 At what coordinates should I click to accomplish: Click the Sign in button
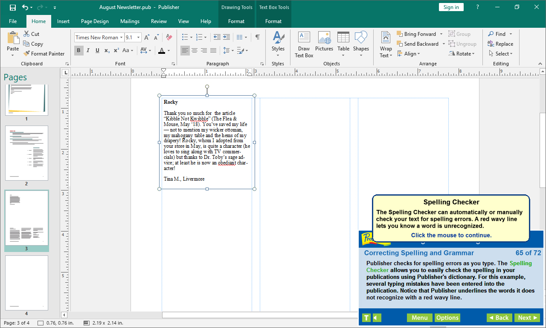tap(451, 7)
